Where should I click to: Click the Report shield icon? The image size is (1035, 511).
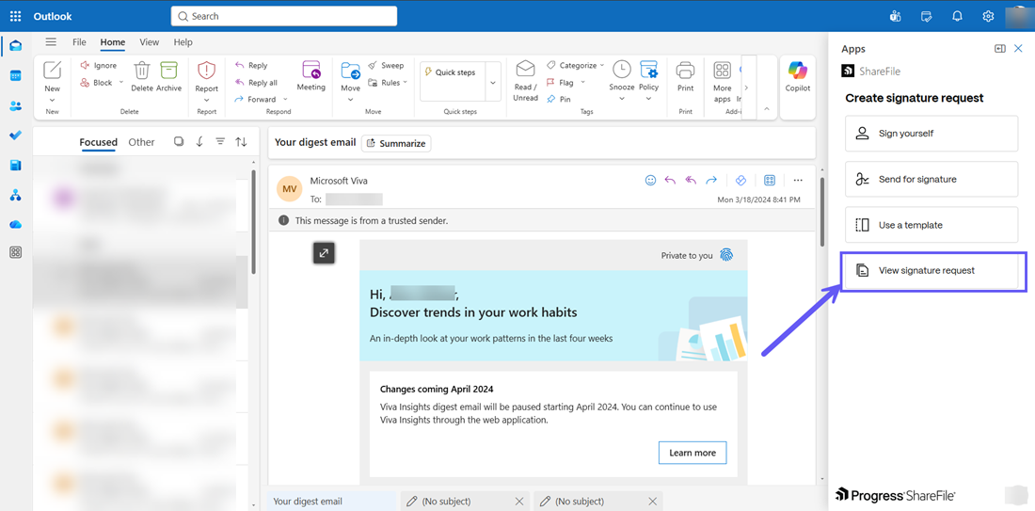tap(207, 70)
